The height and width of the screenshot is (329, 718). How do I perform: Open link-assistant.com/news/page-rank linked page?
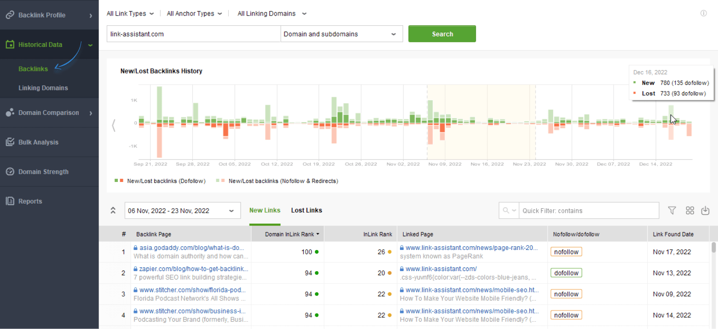pos(472,247)
